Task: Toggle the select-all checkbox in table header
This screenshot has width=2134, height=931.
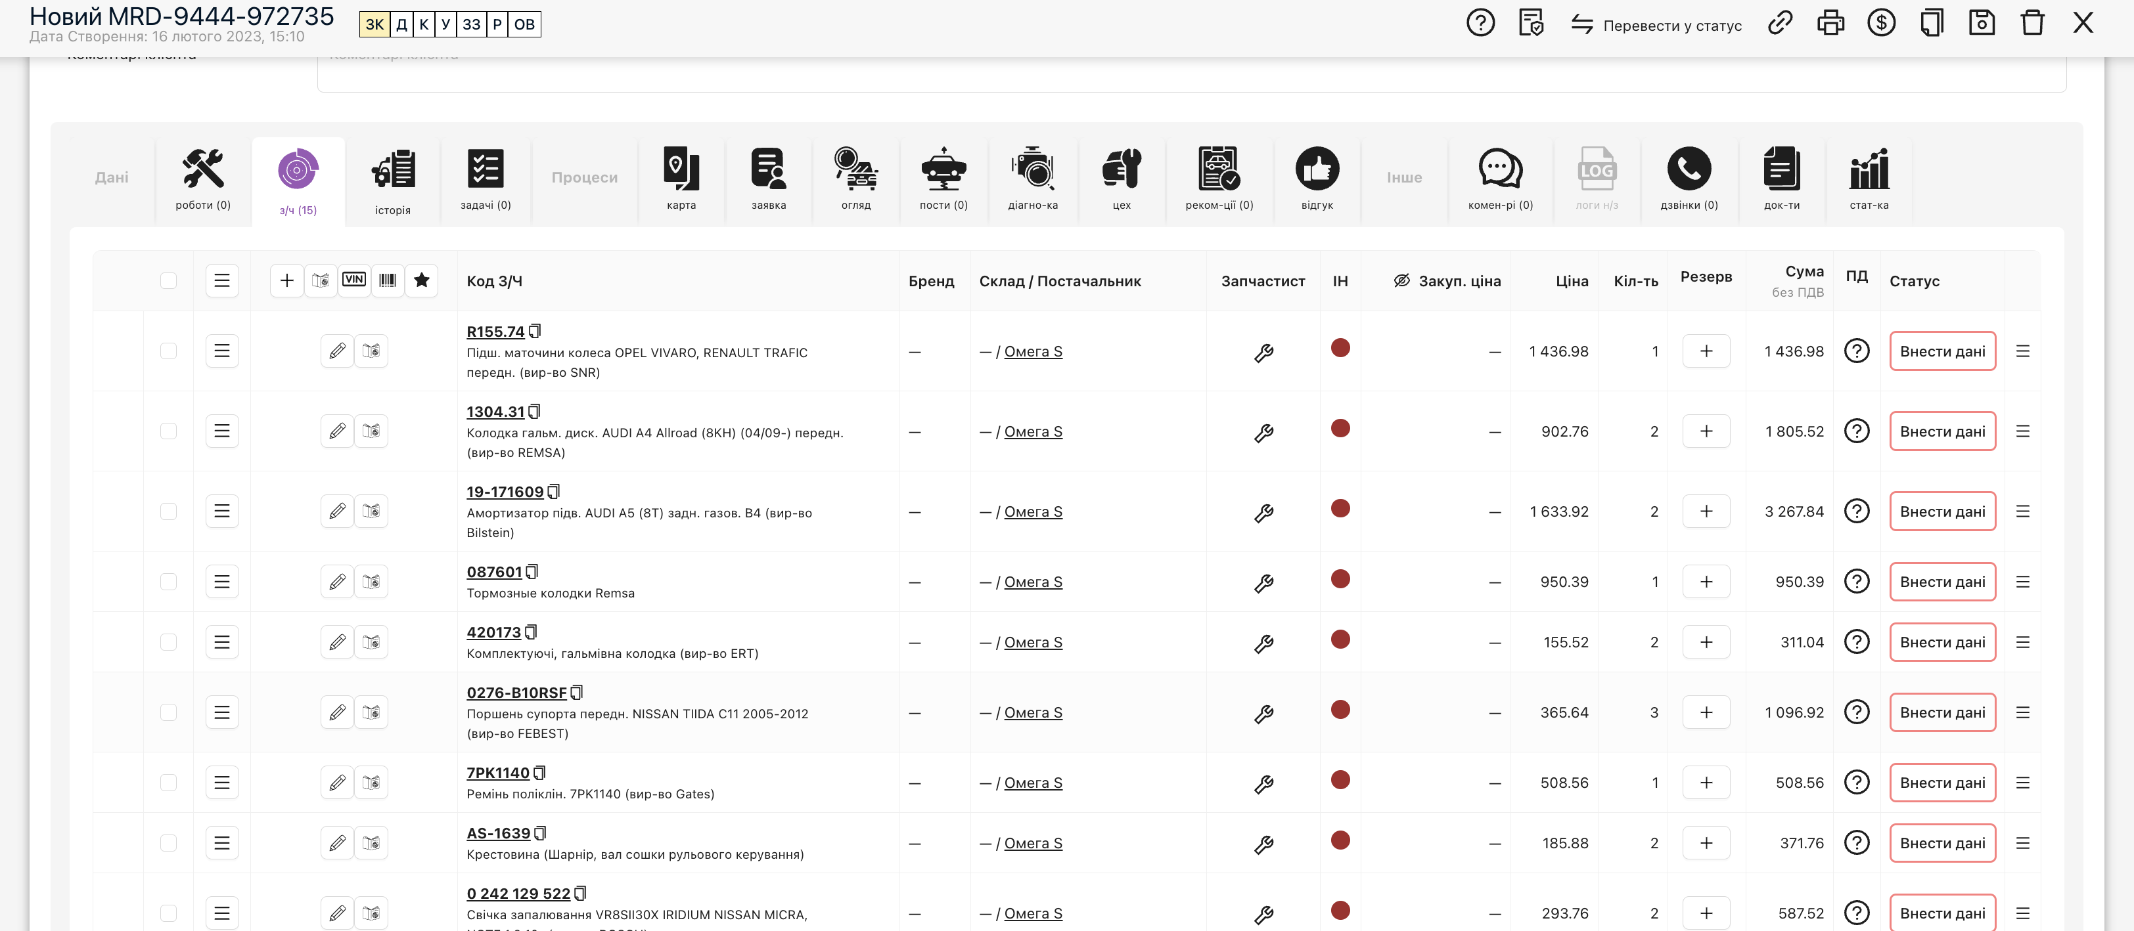Action: pos(168,280)
